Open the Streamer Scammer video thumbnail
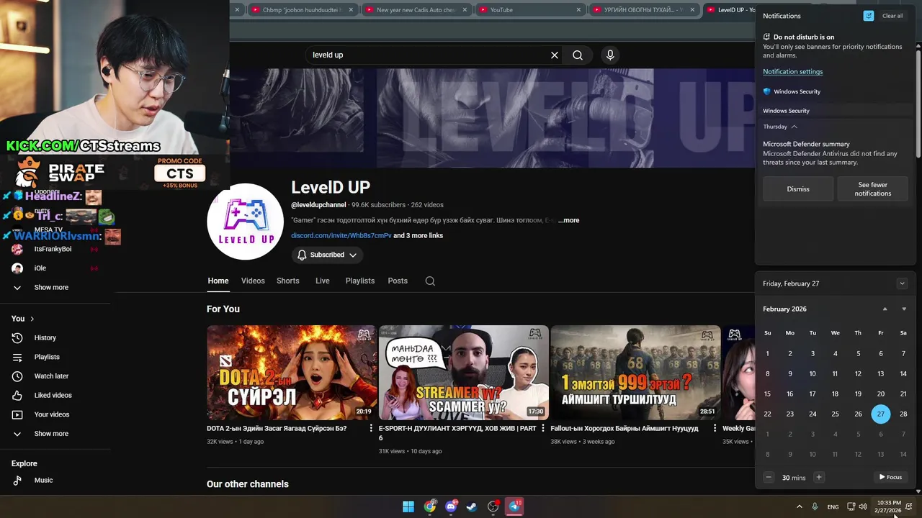Viewport: 922px width, 518px height. click(464, 373)
